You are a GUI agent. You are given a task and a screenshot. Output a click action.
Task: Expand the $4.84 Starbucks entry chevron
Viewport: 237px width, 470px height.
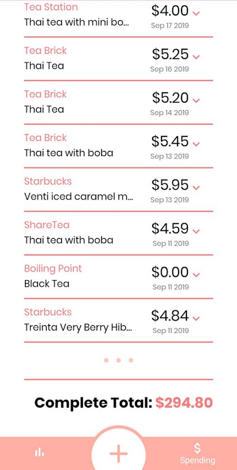pyautogui.click(x=196, y=318)
